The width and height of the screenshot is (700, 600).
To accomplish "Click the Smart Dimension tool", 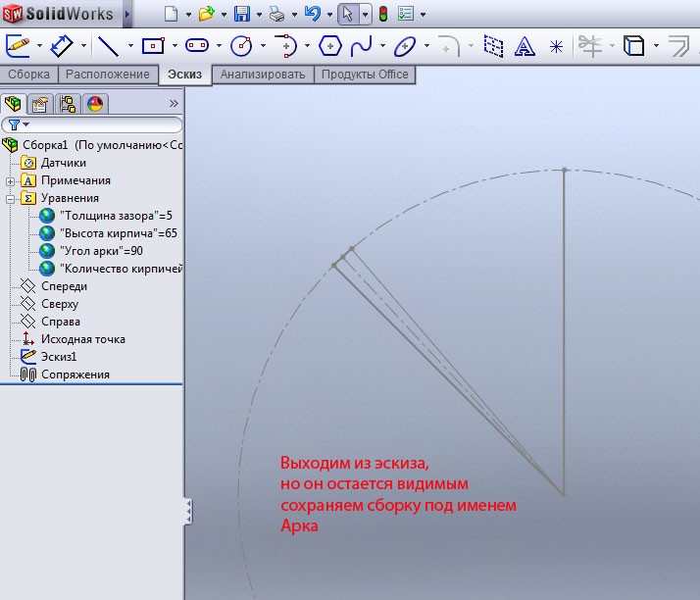I will [x=62, y=45].
